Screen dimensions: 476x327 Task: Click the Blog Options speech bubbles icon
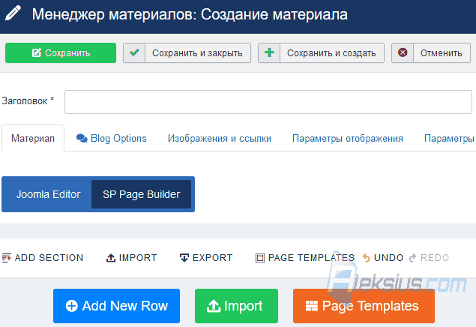click(x=82, y=139)
